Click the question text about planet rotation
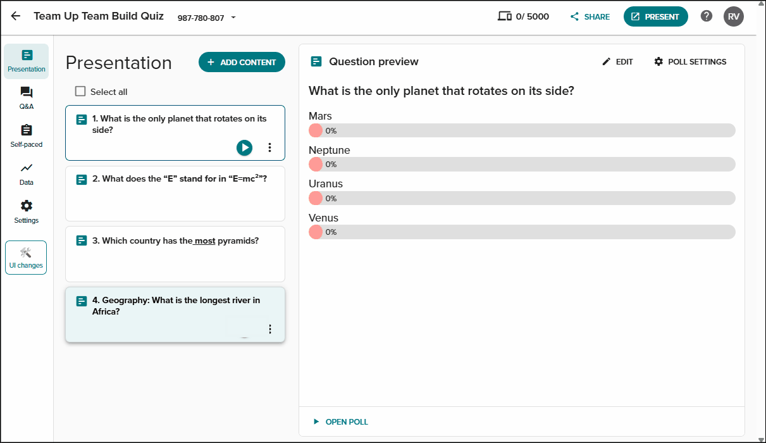Image resolution: width=766 pixels, height=443 pixels. 442,90
